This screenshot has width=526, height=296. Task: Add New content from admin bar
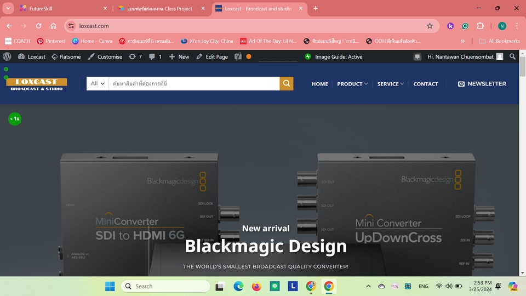(179, 56)
